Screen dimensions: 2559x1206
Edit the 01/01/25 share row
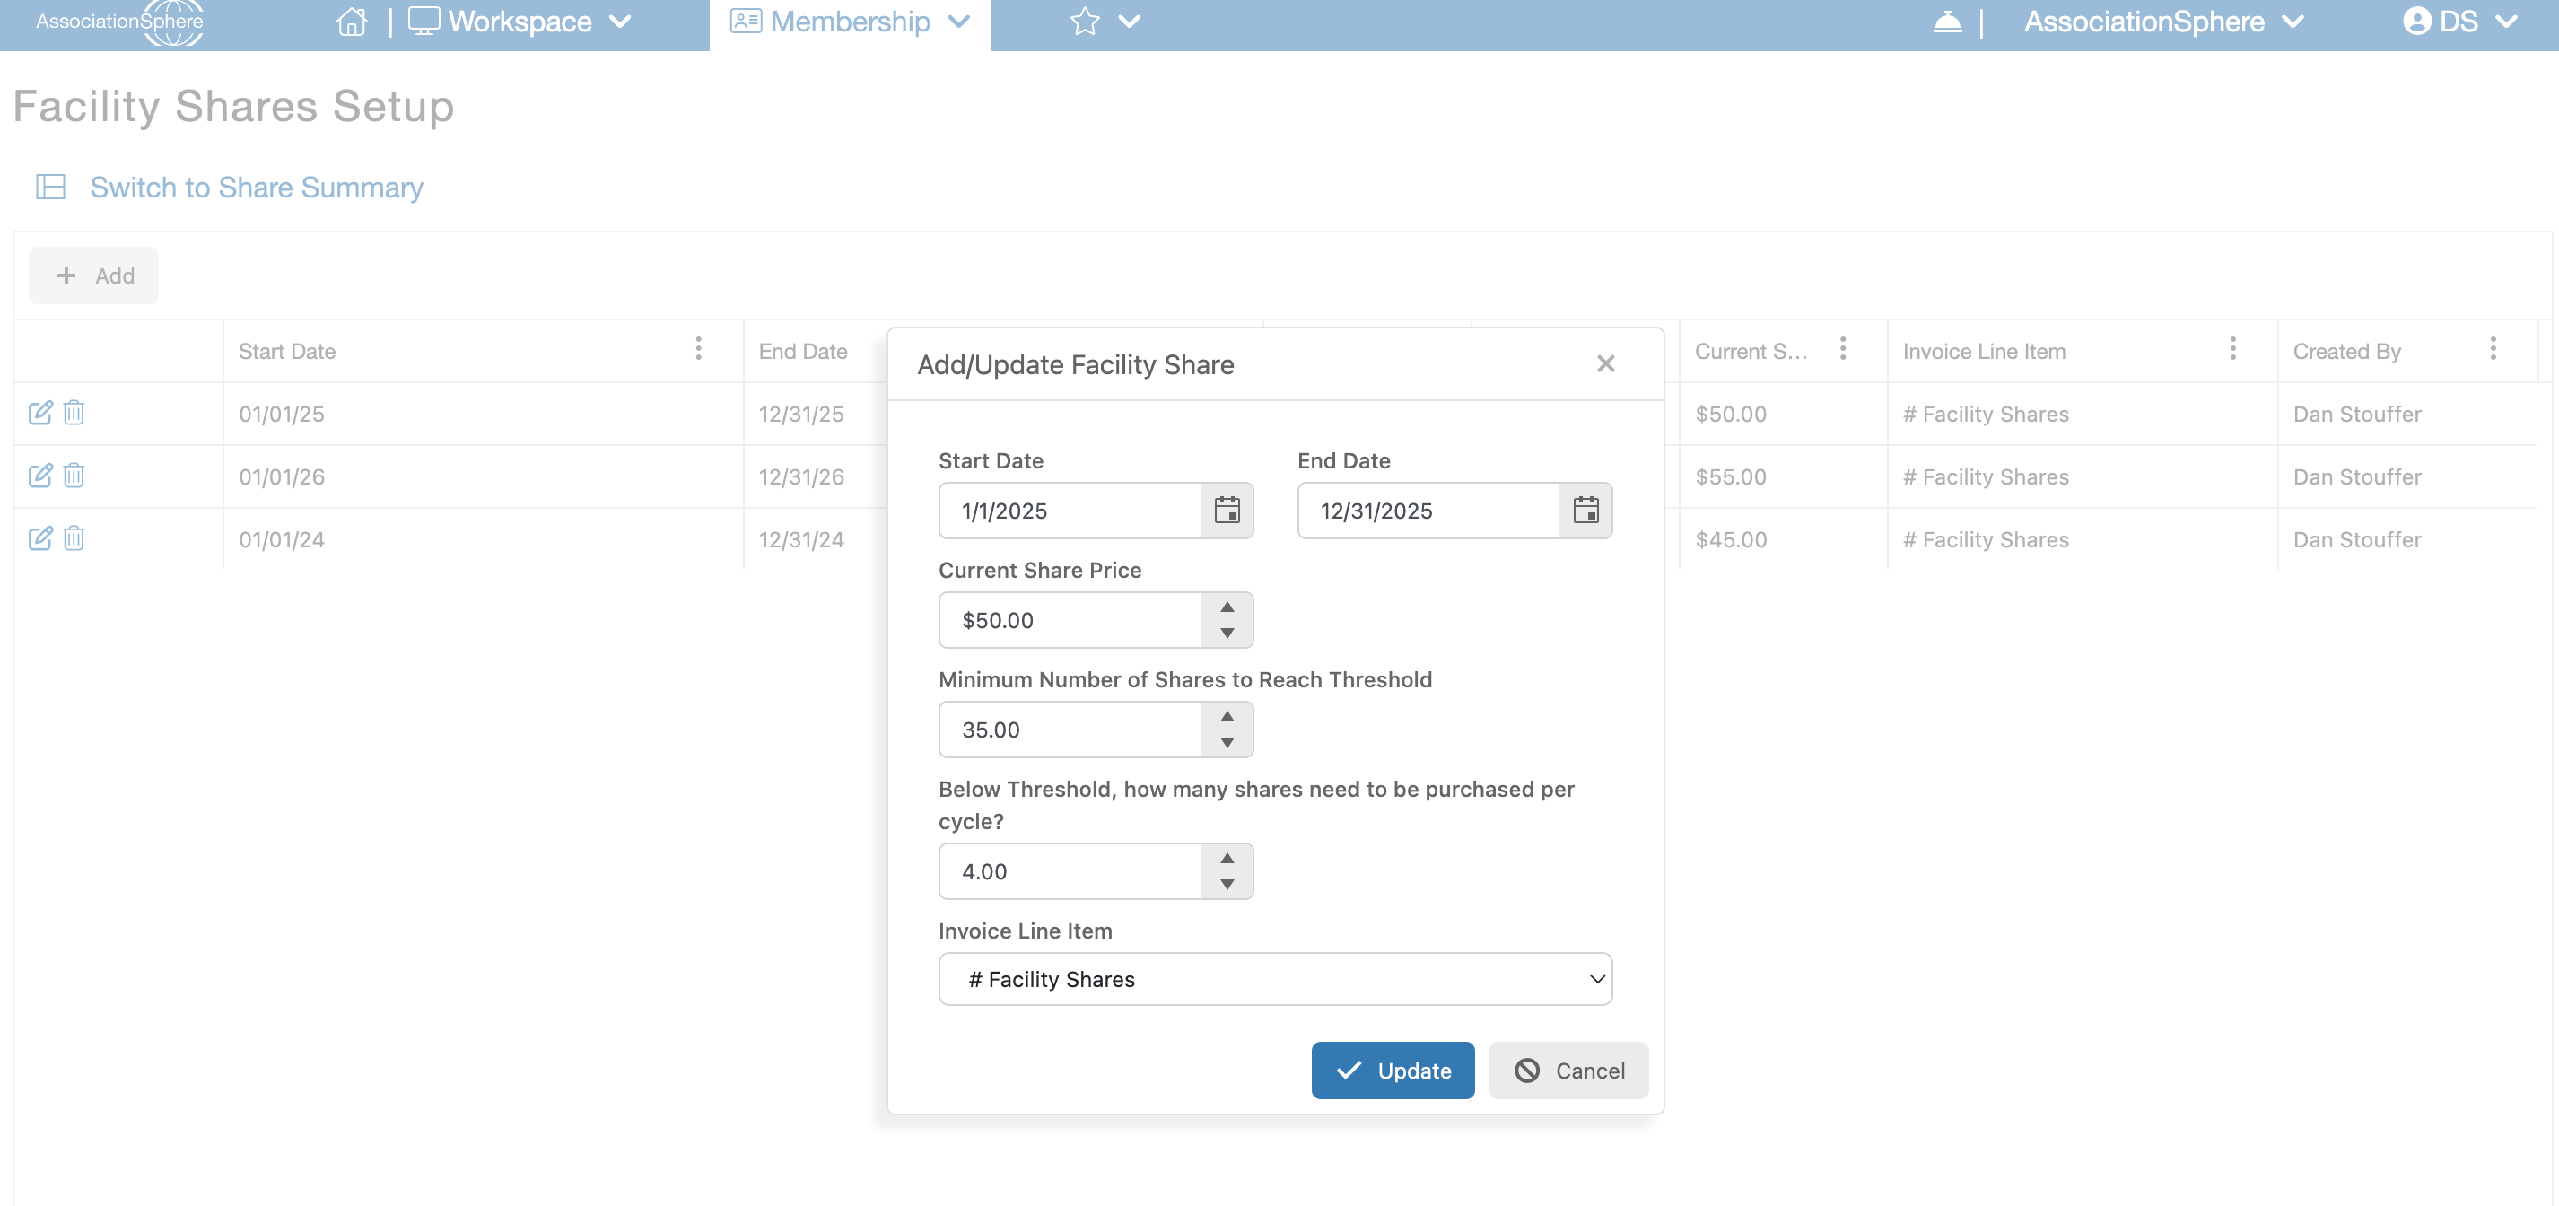40,412
